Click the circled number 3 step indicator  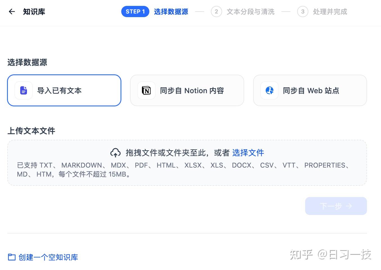[303, 12]
